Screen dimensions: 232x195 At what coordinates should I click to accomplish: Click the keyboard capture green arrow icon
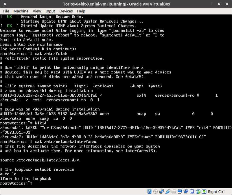tap(204, 192)
